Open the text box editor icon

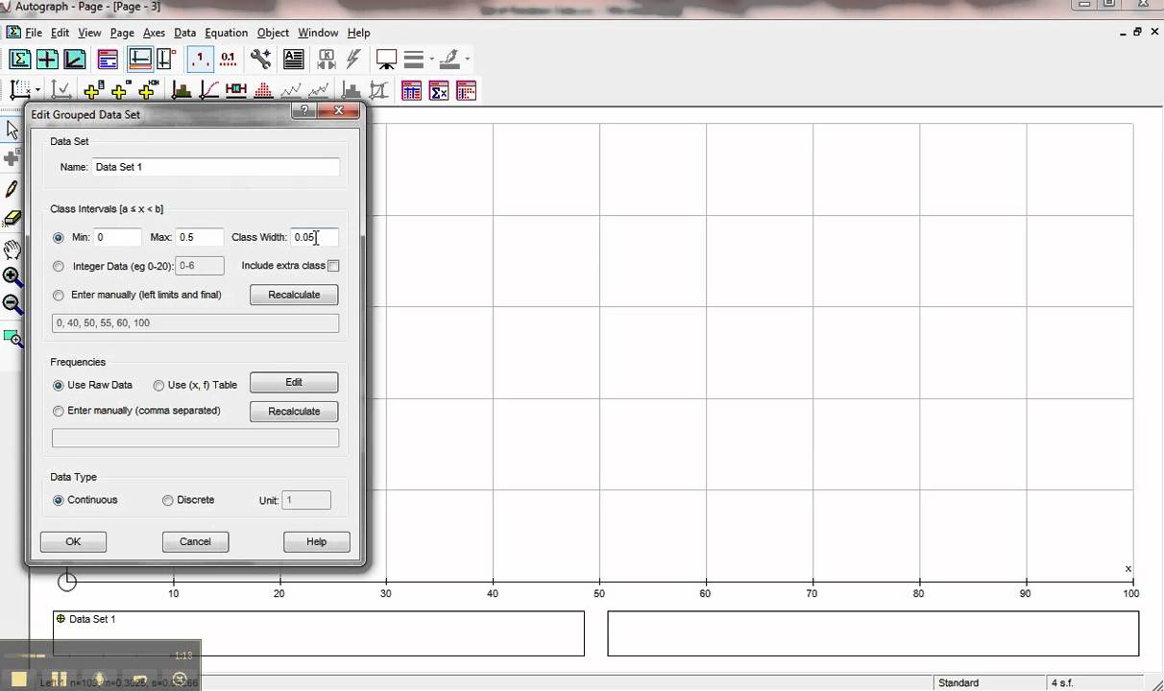click(x=293, y=60)
